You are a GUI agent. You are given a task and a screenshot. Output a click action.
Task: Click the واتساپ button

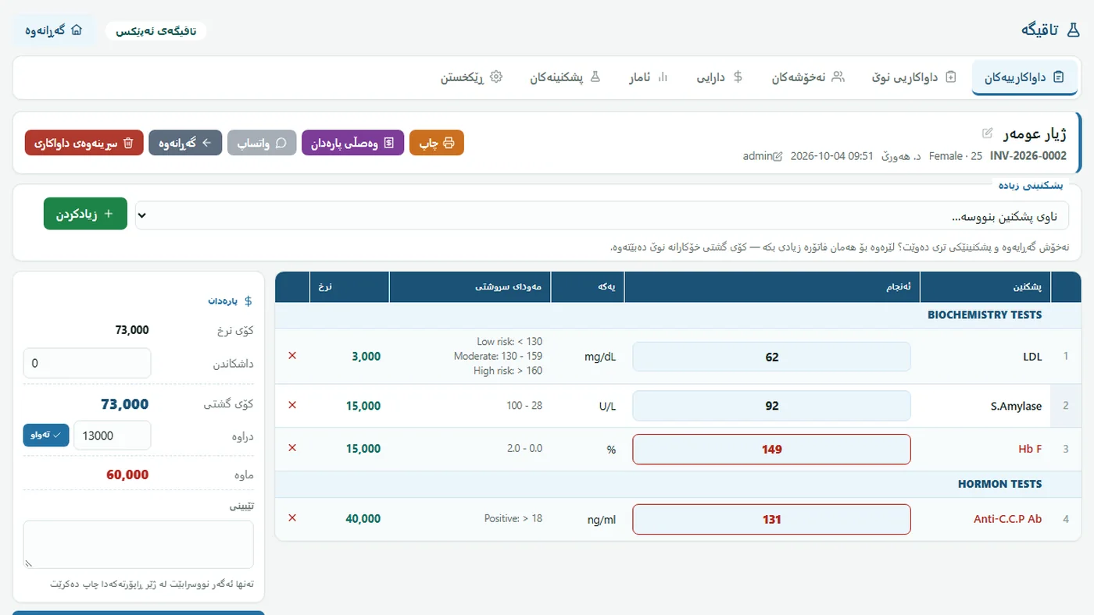[x=262, y=143]
